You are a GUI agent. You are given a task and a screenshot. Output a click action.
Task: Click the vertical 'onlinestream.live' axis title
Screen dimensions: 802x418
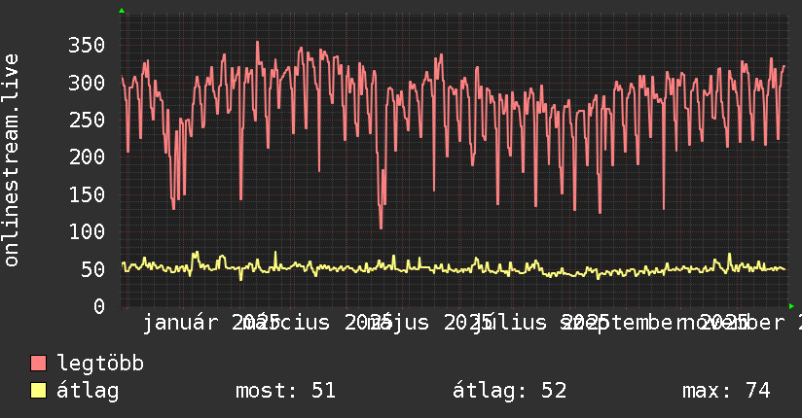11,160
